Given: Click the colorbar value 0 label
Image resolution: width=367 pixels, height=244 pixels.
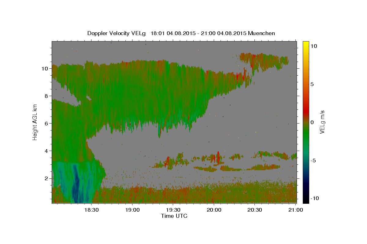Looking at the screenshot, I should pyautogui.click(x=312, y=122).
